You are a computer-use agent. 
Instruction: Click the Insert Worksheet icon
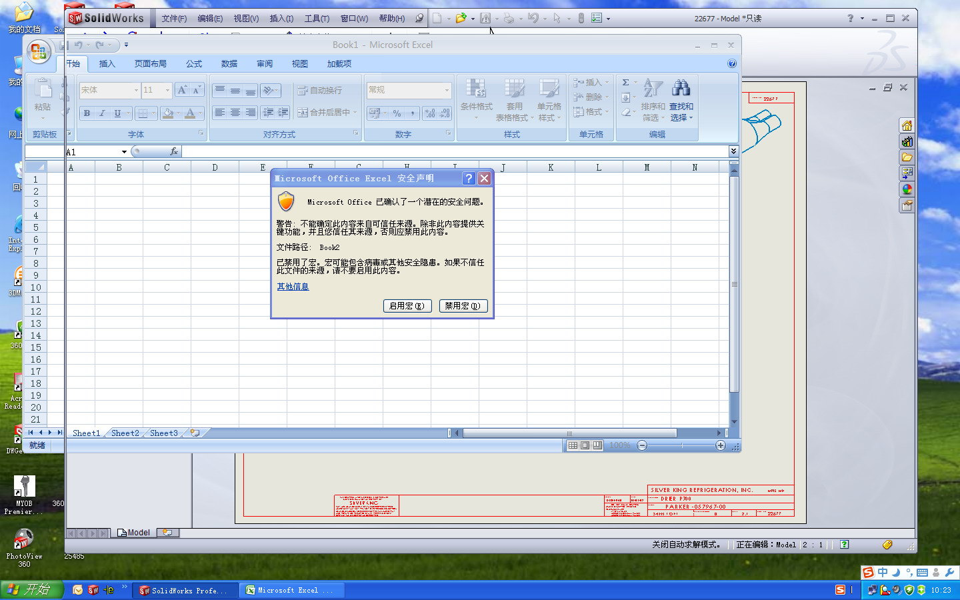click(x=195, y=433)
